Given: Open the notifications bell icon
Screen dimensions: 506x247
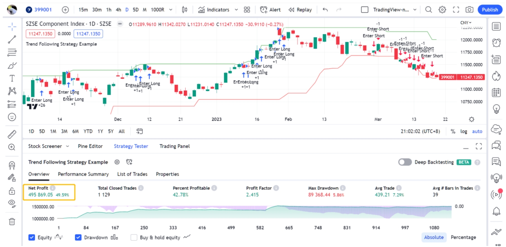Looking at the screenshot, I should pyautogui.click(x=496, y=211).
